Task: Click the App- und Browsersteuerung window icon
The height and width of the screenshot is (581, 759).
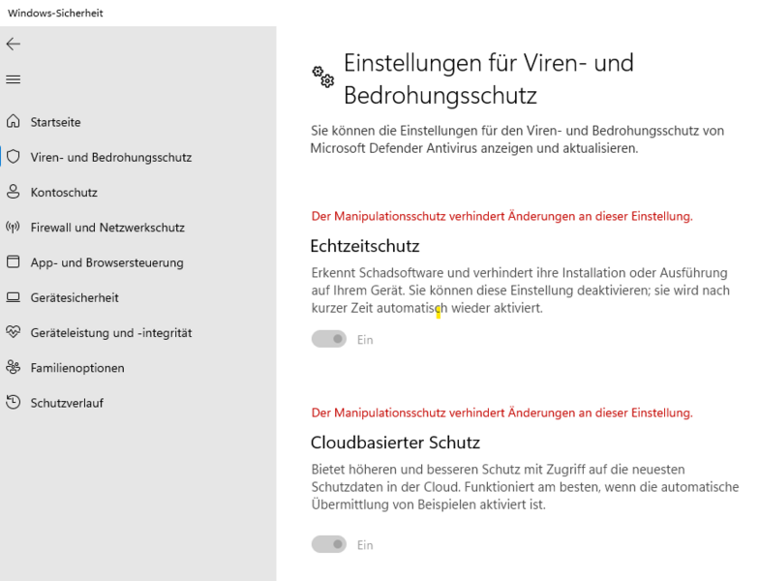Action: [13, 262]
